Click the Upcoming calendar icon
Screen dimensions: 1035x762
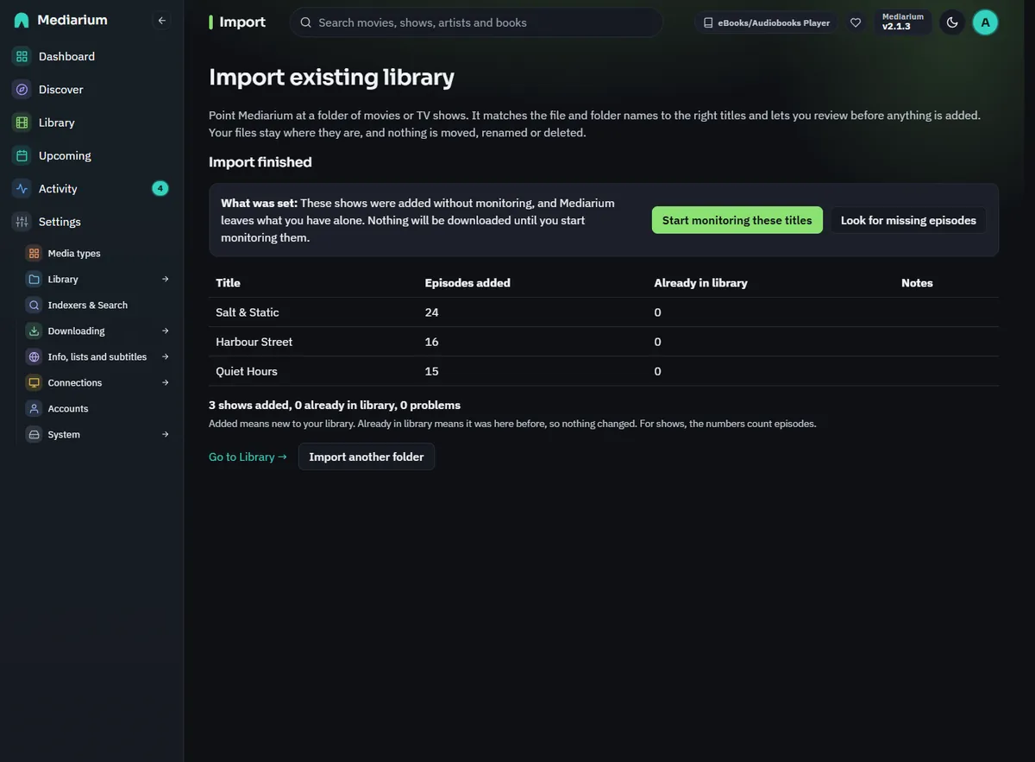click(x=22, y=155)
